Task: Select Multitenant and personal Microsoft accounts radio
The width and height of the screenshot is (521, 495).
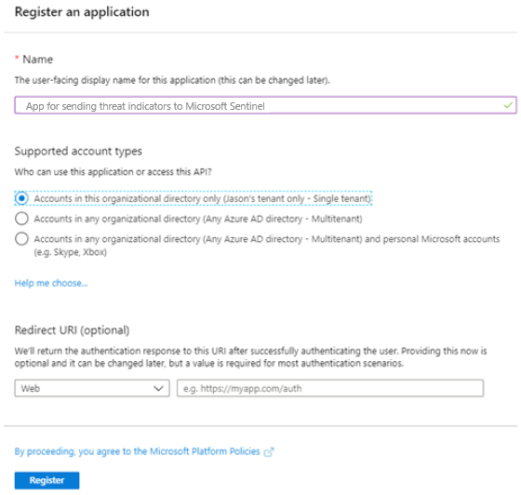Action: [21, 239]
